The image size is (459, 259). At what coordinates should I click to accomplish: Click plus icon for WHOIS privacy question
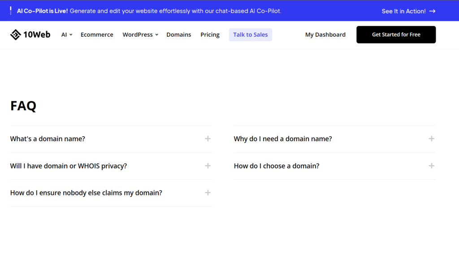[x=208, y=166]
